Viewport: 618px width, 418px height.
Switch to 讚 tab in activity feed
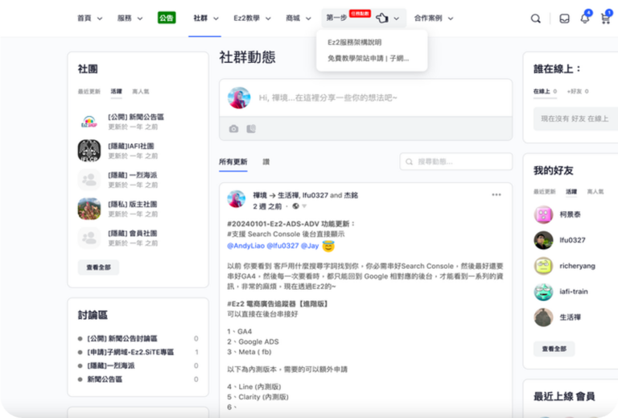coord(266,162)
